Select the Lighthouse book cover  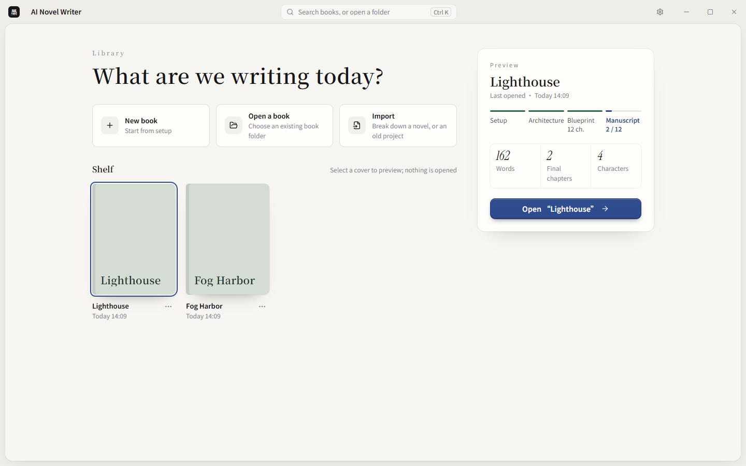pos(134,239)
